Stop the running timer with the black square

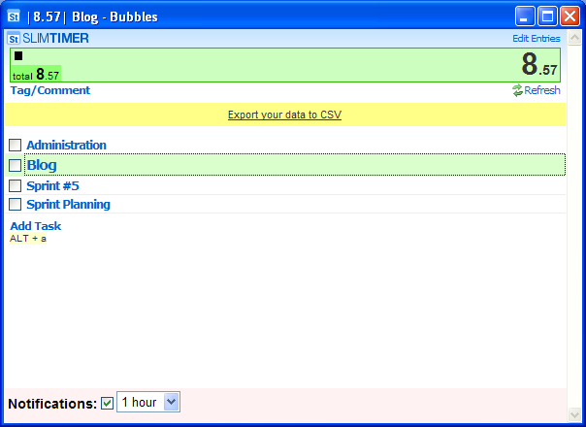click(18, 56)
